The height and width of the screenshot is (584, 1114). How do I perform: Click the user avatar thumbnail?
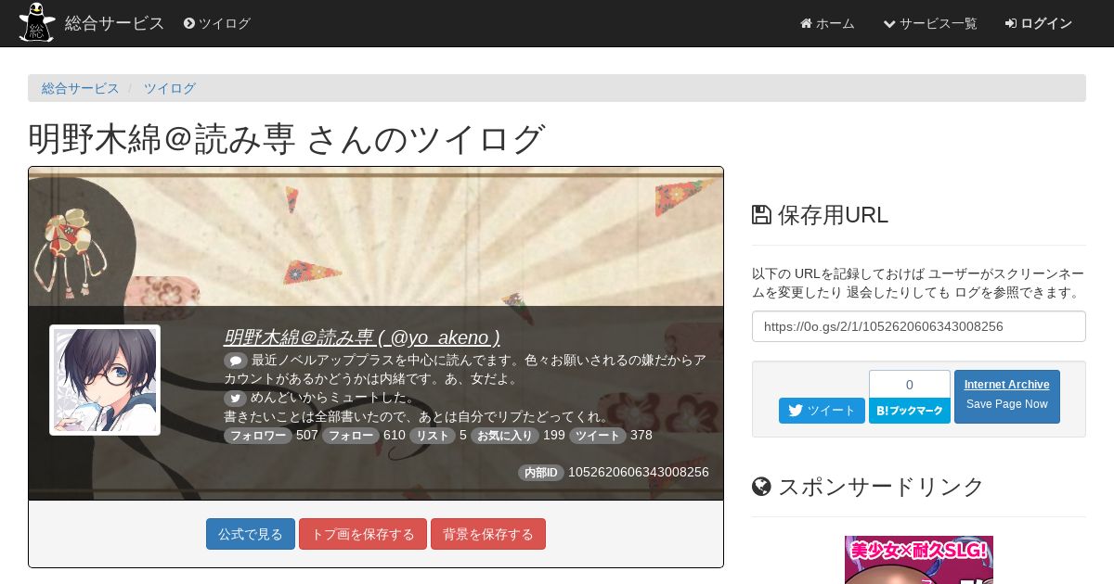(x=105, y=380)
